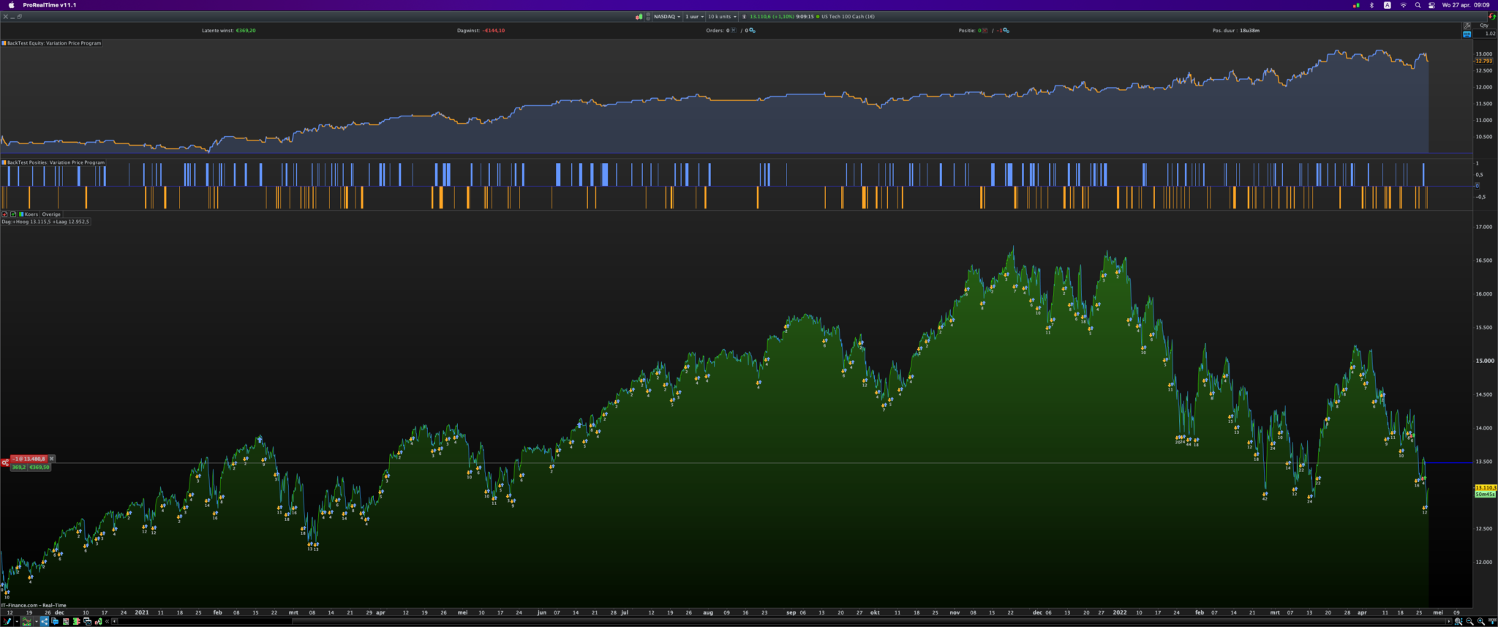Open the NASDAQ dropdown
The height and width of the screenshot is (627, 1498).
pos(666,17)
